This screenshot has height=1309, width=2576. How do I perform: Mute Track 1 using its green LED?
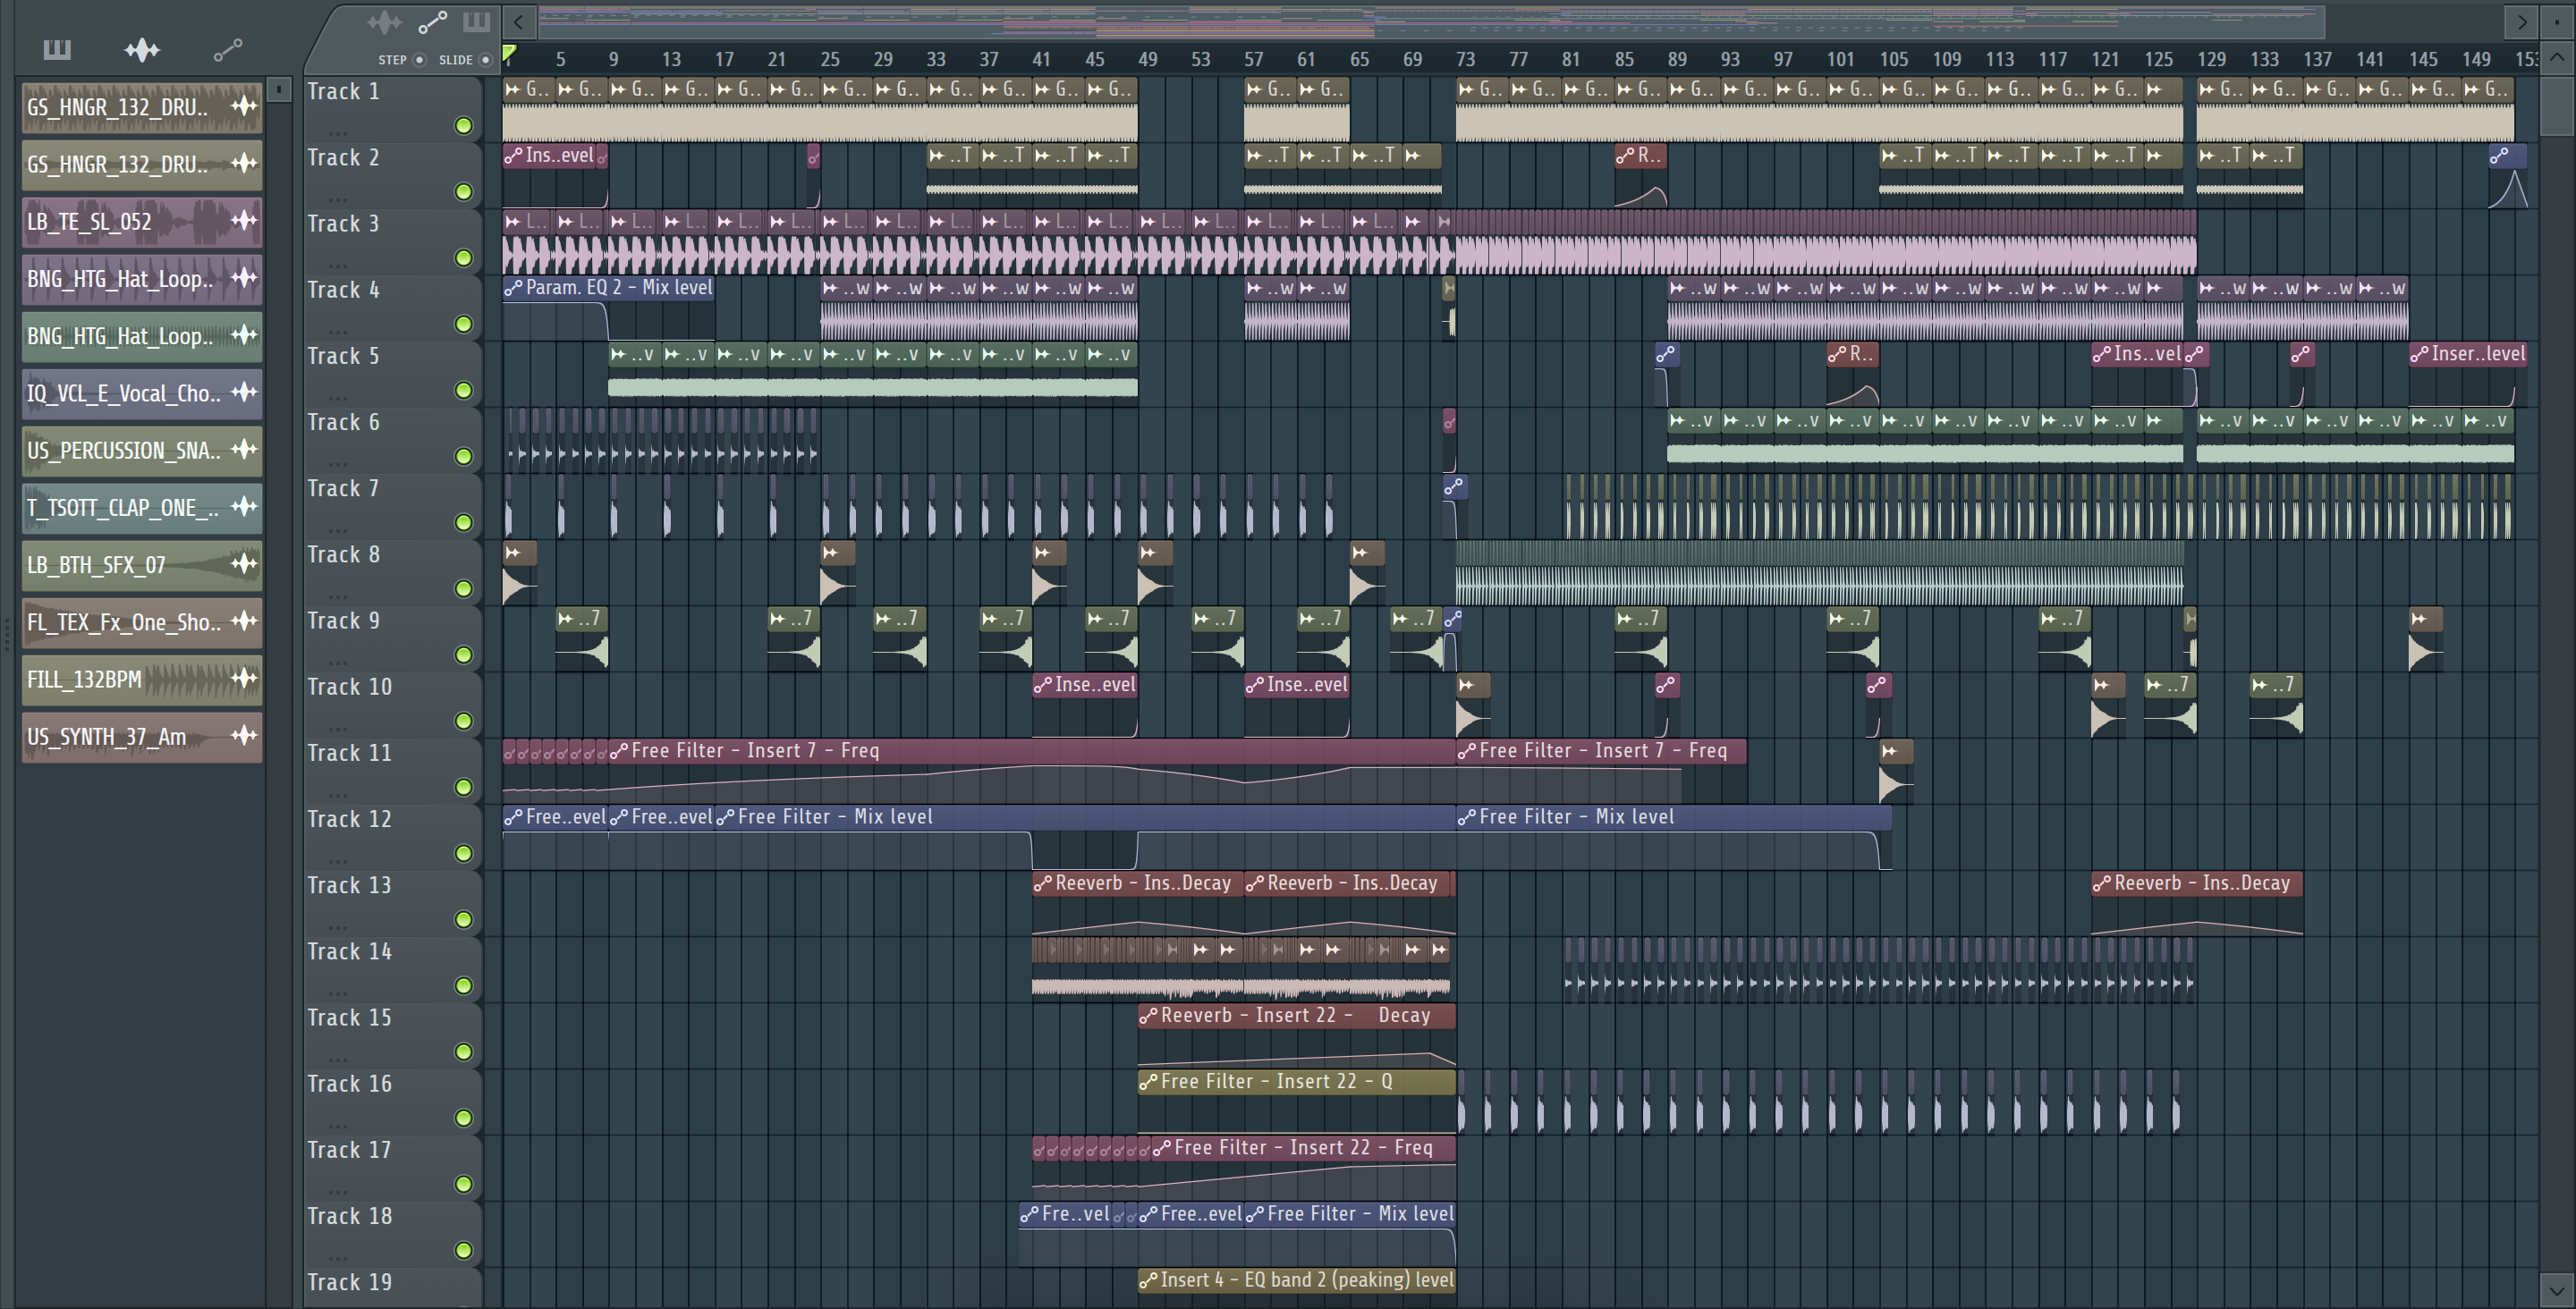[463, 126]
